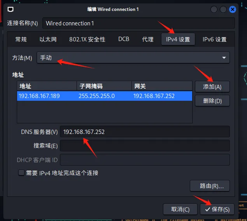This screenshot has width=247, height=221.
Task: Switch to the 常规 tab
Action: [x=21, y=39]
